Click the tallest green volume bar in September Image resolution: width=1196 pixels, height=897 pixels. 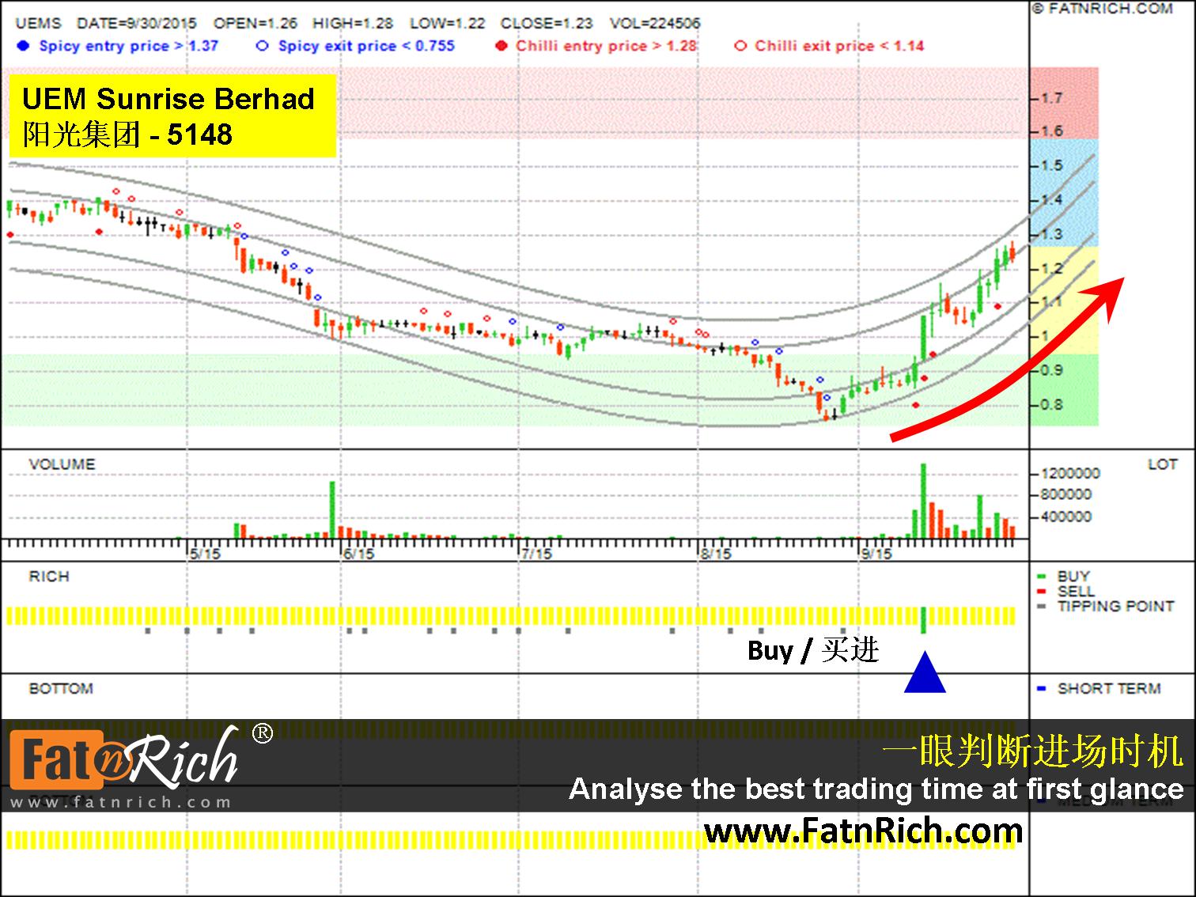pyautogui.click(x=923, y=501)
